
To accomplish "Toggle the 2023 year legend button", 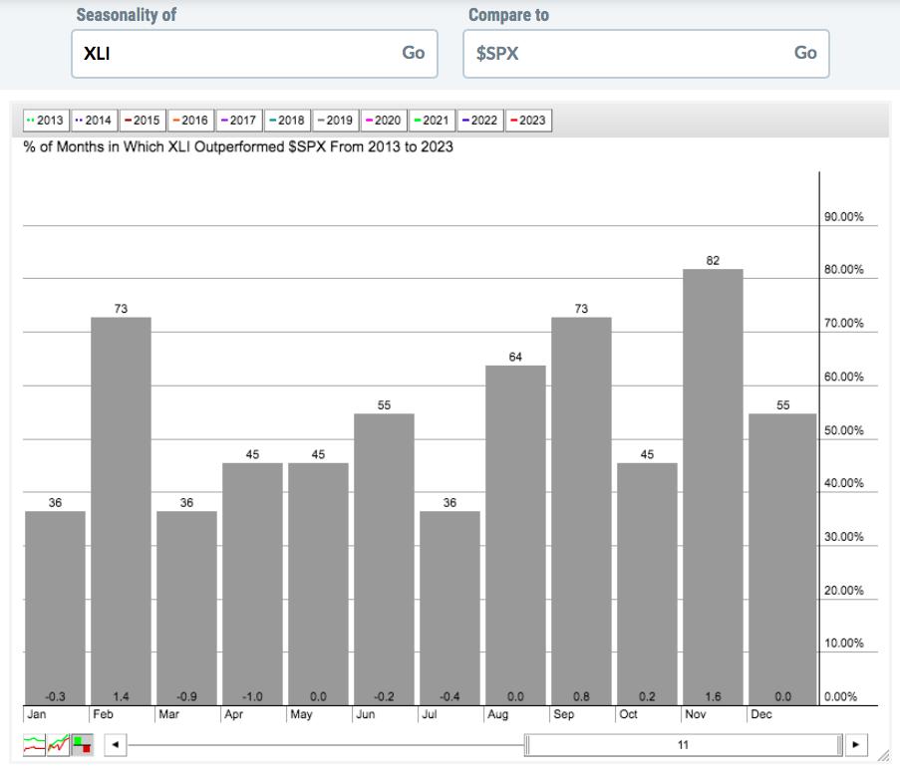I will pyautogui.click(x=528, y=121).
